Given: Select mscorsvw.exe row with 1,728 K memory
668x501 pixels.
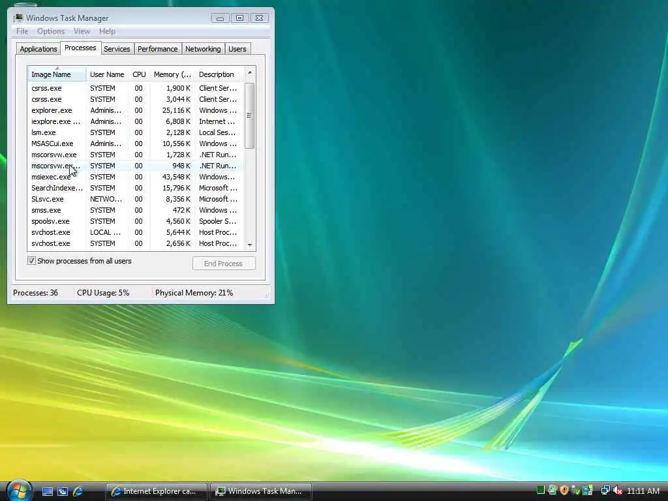Looking at the screenshot, I should (136, 155).
